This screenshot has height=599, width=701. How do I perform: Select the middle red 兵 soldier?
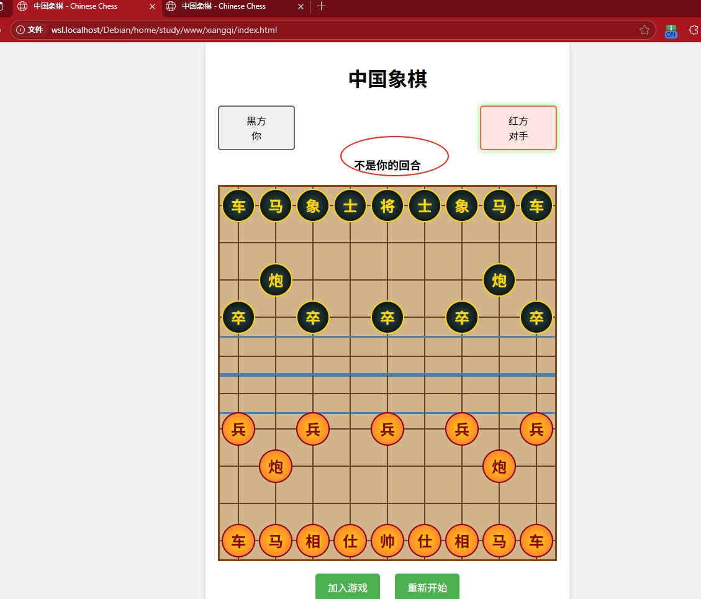387,429
